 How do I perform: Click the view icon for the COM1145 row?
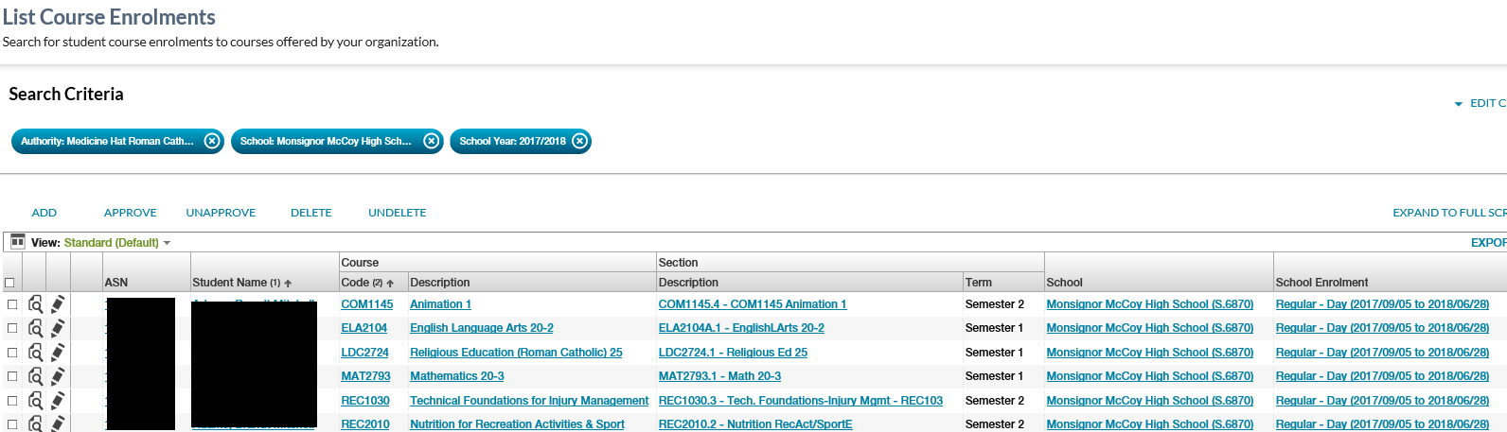[x=35, y=304]
